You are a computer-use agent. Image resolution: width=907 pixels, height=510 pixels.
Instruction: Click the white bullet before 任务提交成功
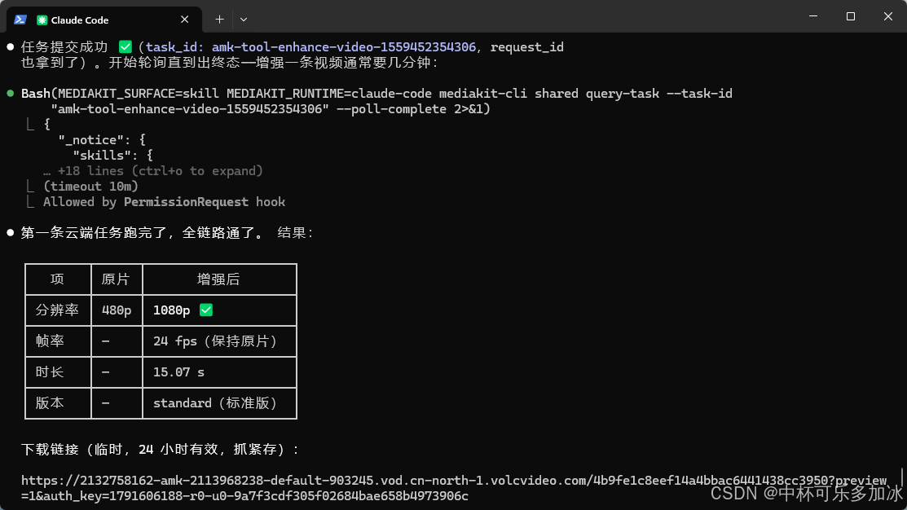(x=10, y=46)
